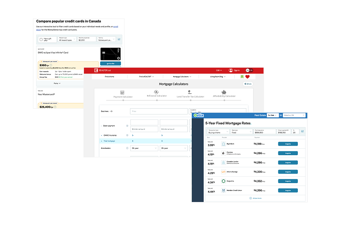Show the info icon beside Down payment
The height and width of the screenshot is (225, 338).
point(127,126)
